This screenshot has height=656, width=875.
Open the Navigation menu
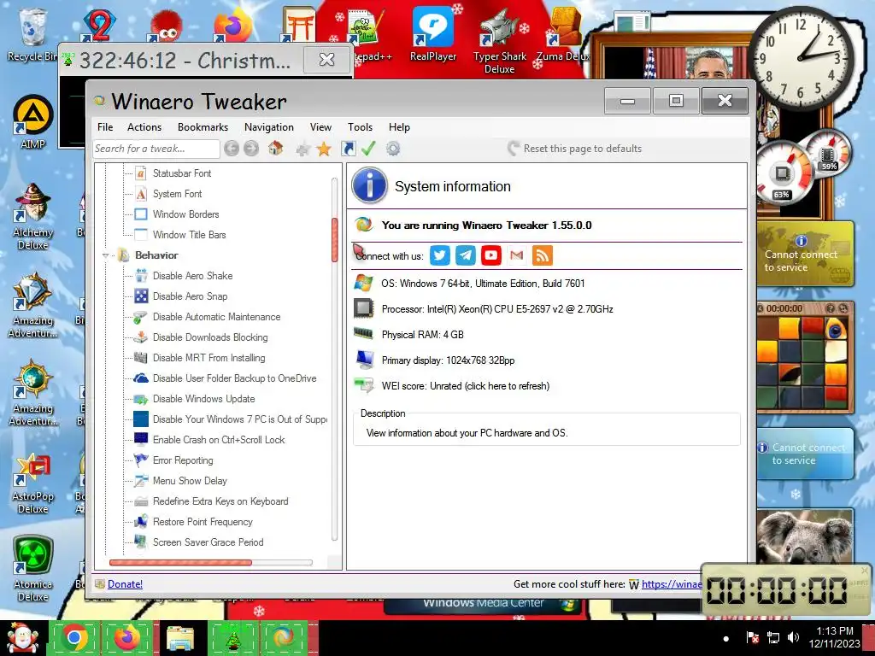pyautogui.click(x=269, y=127)
